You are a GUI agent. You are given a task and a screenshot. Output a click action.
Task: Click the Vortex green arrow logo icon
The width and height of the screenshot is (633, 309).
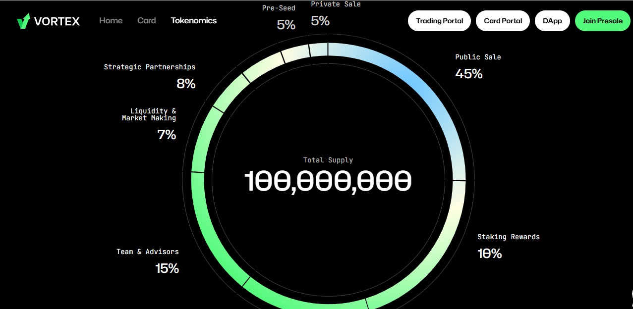[x=23, y=21]
